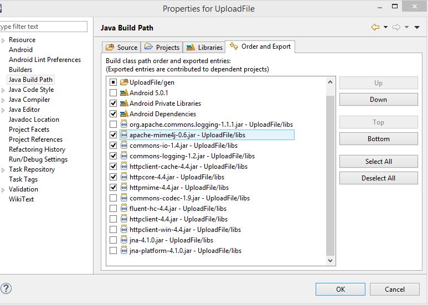
Task: Expand the Task Repository node
Action: coord(3,170)
